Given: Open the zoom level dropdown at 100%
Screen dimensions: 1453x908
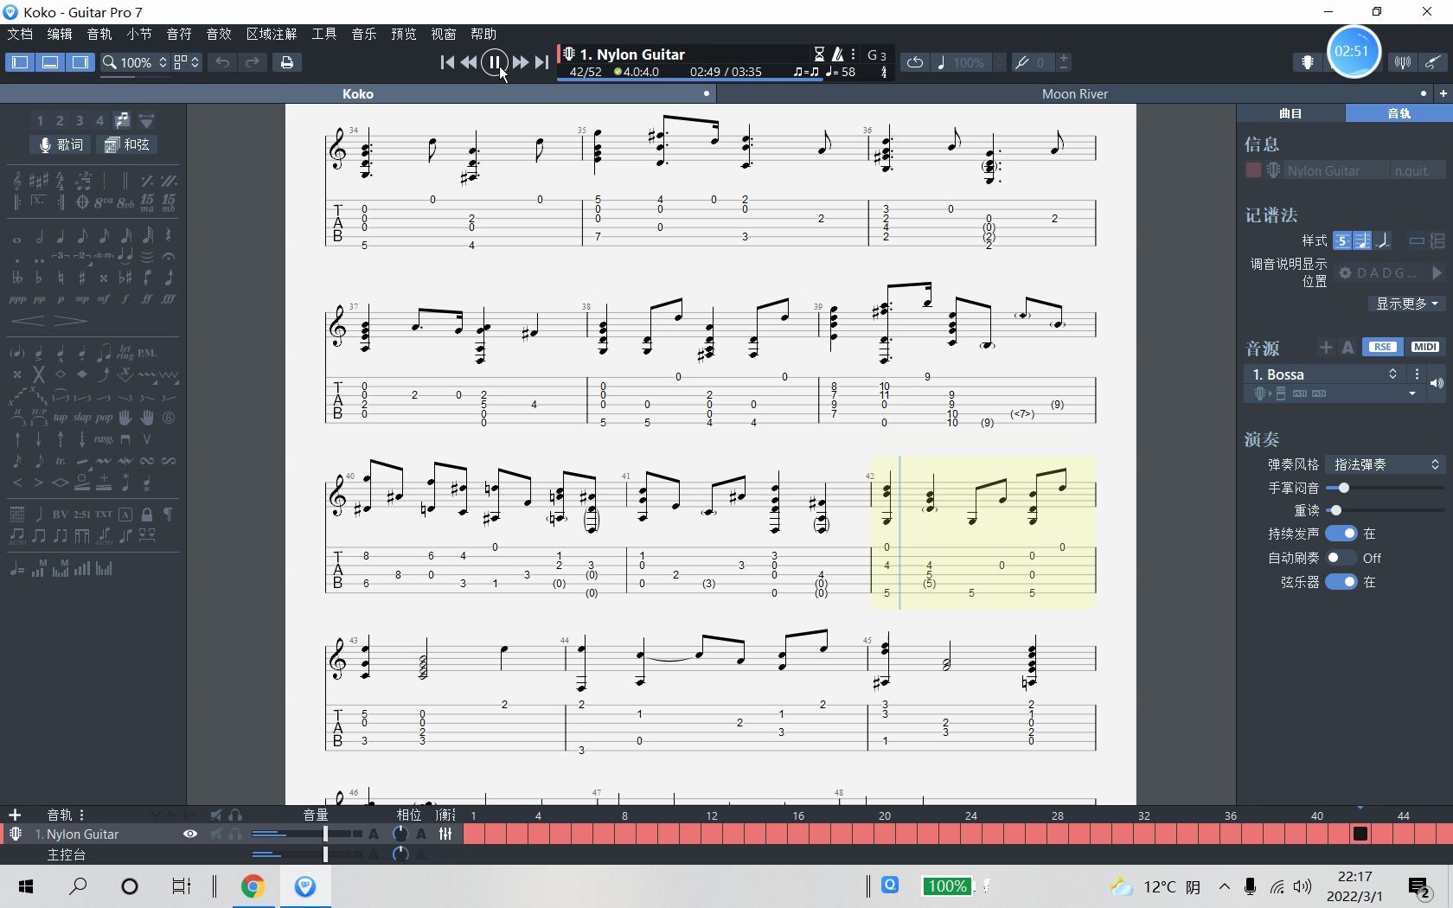Looking at the screenshot, I should 135,62.
